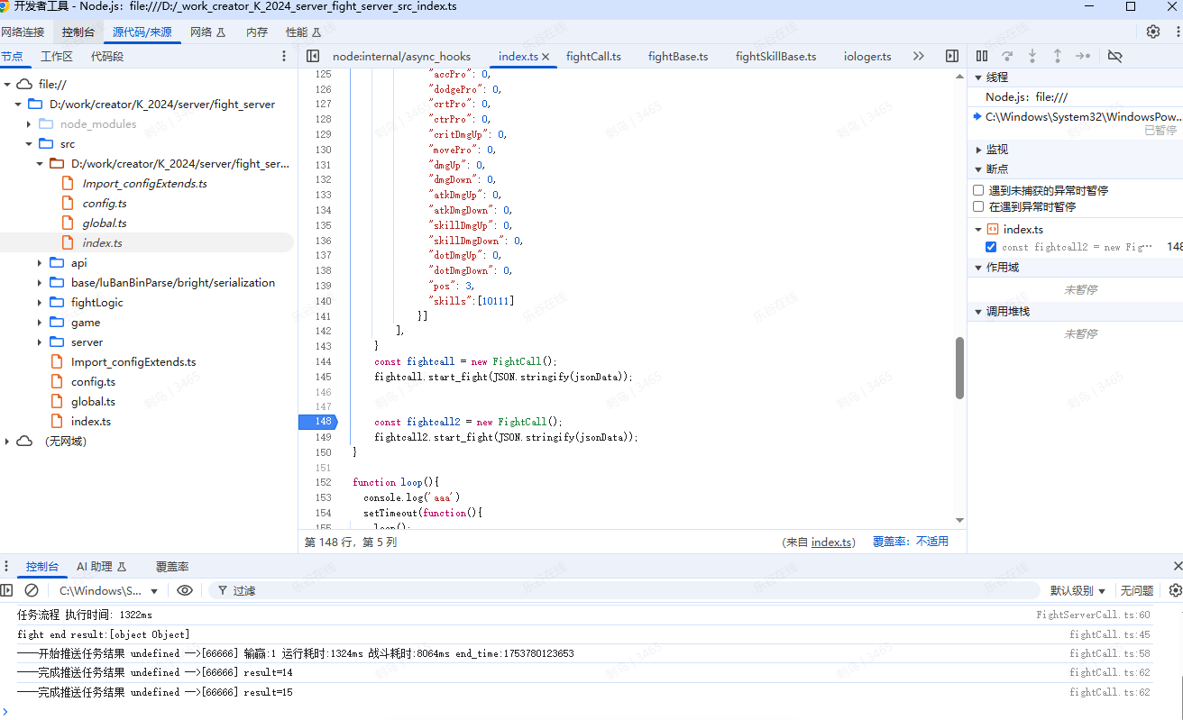The image size is (1183, 720).
Task: Create live expression with eye icon
Action: (x=185, y=590)
